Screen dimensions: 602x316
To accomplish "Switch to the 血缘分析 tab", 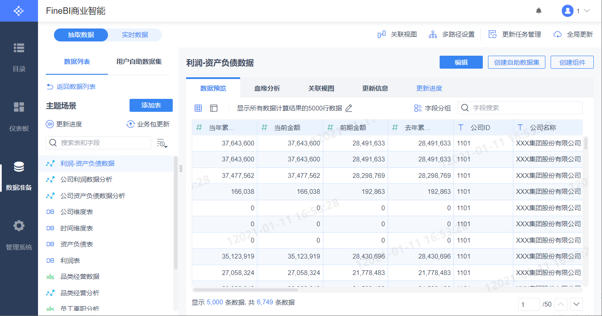I will pyautogui.click(x=267, y=88).
